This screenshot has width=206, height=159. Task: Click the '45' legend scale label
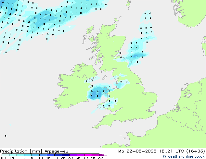click(93, 158)
